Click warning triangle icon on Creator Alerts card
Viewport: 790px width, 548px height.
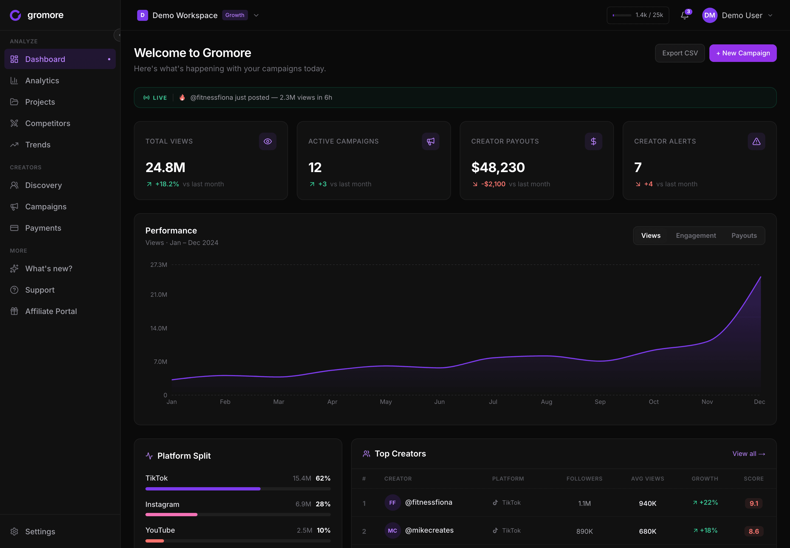[756, 141]
